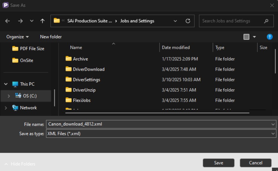Click the DriverDownload folder icon

[x=68, y=69]
